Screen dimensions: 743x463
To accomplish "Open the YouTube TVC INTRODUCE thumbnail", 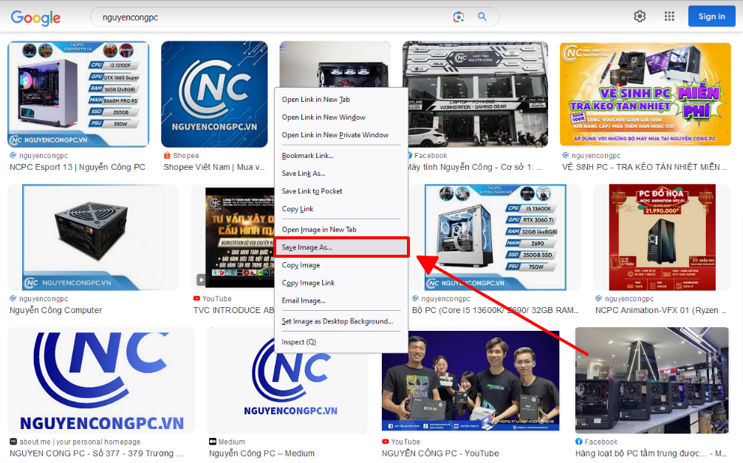I will coord(233,237).
